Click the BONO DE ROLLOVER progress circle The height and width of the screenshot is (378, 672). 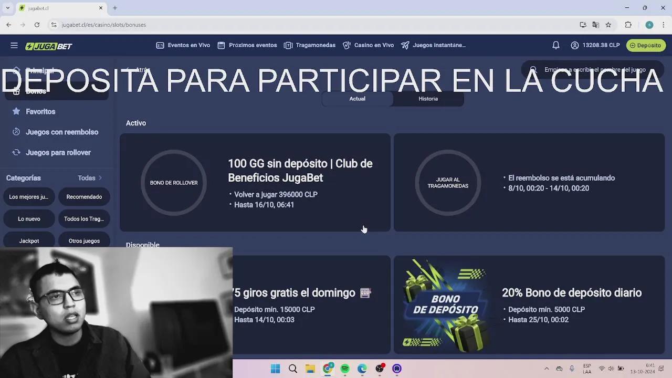click(x=174, y=183)
